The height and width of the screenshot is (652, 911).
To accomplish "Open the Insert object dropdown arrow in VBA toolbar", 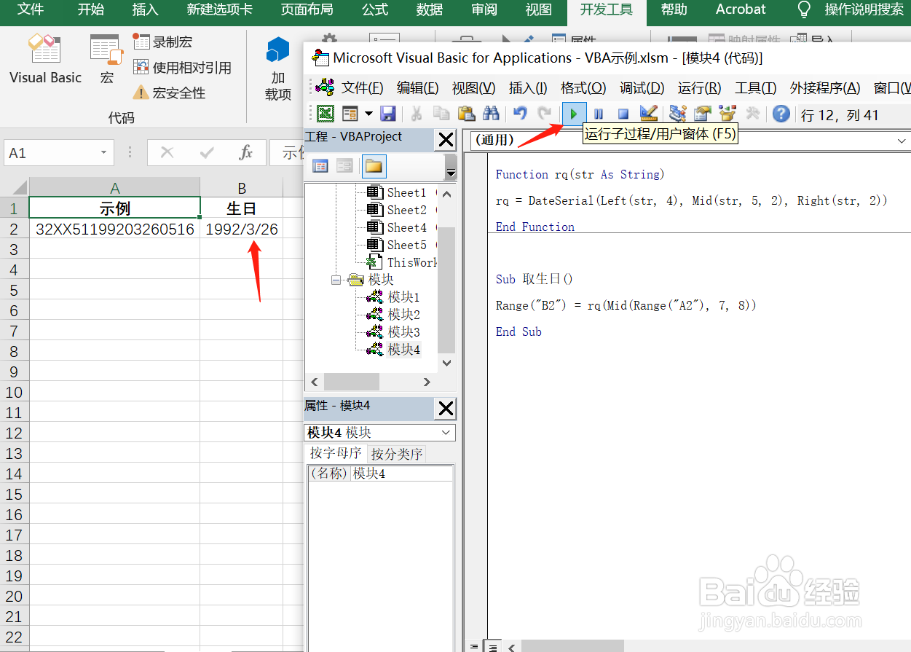I will click(368, 114).
